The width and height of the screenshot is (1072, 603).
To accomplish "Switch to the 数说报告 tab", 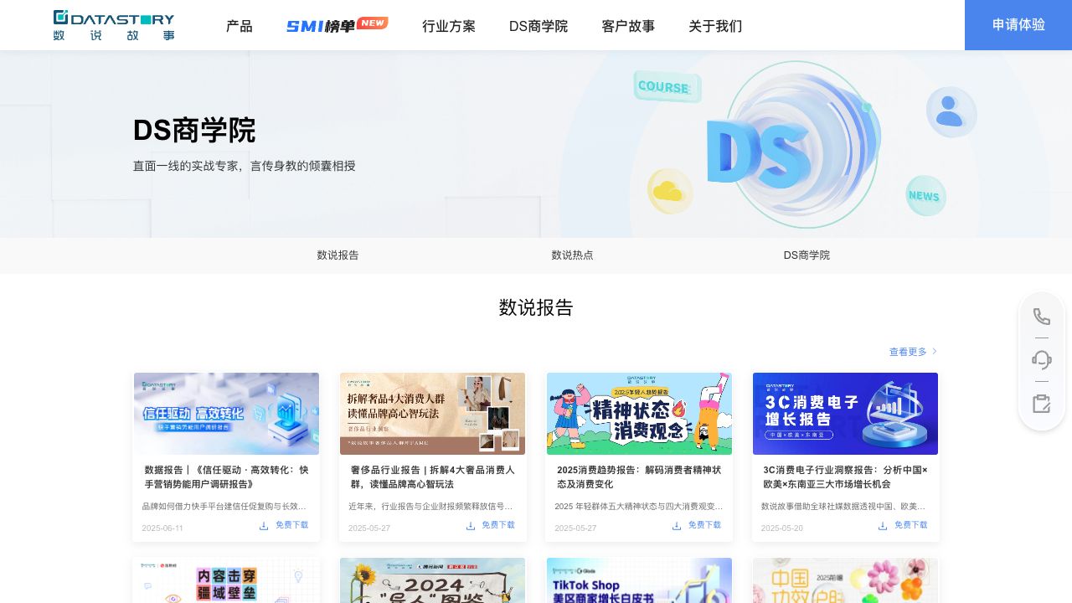I will [338, 255].
